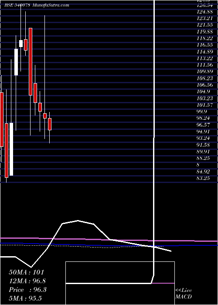Screen dimensions: 218x305
Task: Select the 116.55 price label
Action: pos(204,45)
